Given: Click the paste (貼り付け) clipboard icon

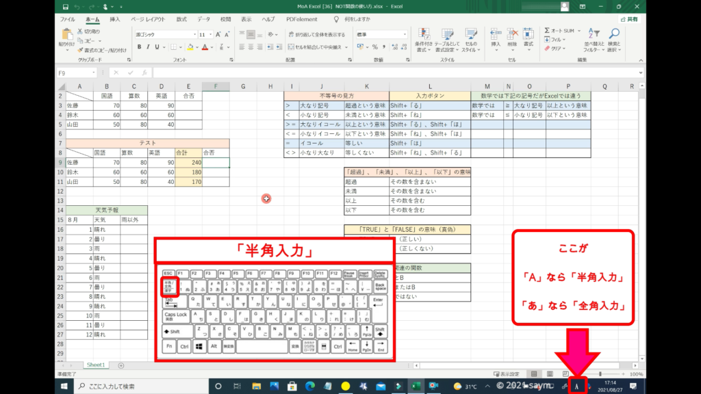Looking at the screenshot, I should 67,36.
